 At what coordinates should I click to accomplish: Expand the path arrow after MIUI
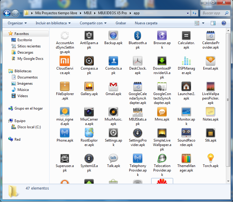coord(95,13)
